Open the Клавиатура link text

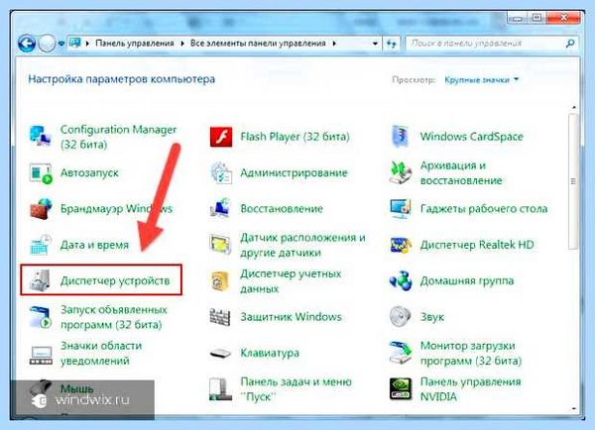(270, 353)
